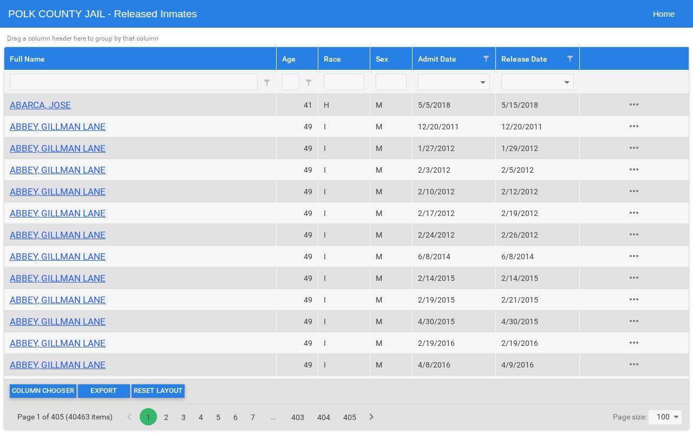Focus the Race filter input

coord(344,82)
